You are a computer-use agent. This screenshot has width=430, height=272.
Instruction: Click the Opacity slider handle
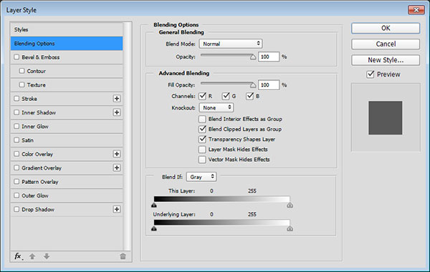(x=253, y=57)
